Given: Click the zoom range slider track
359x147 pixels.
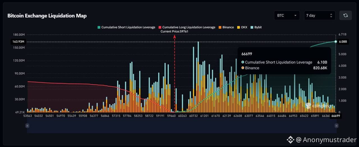Looking at the screenshot, I should [181, 126].
